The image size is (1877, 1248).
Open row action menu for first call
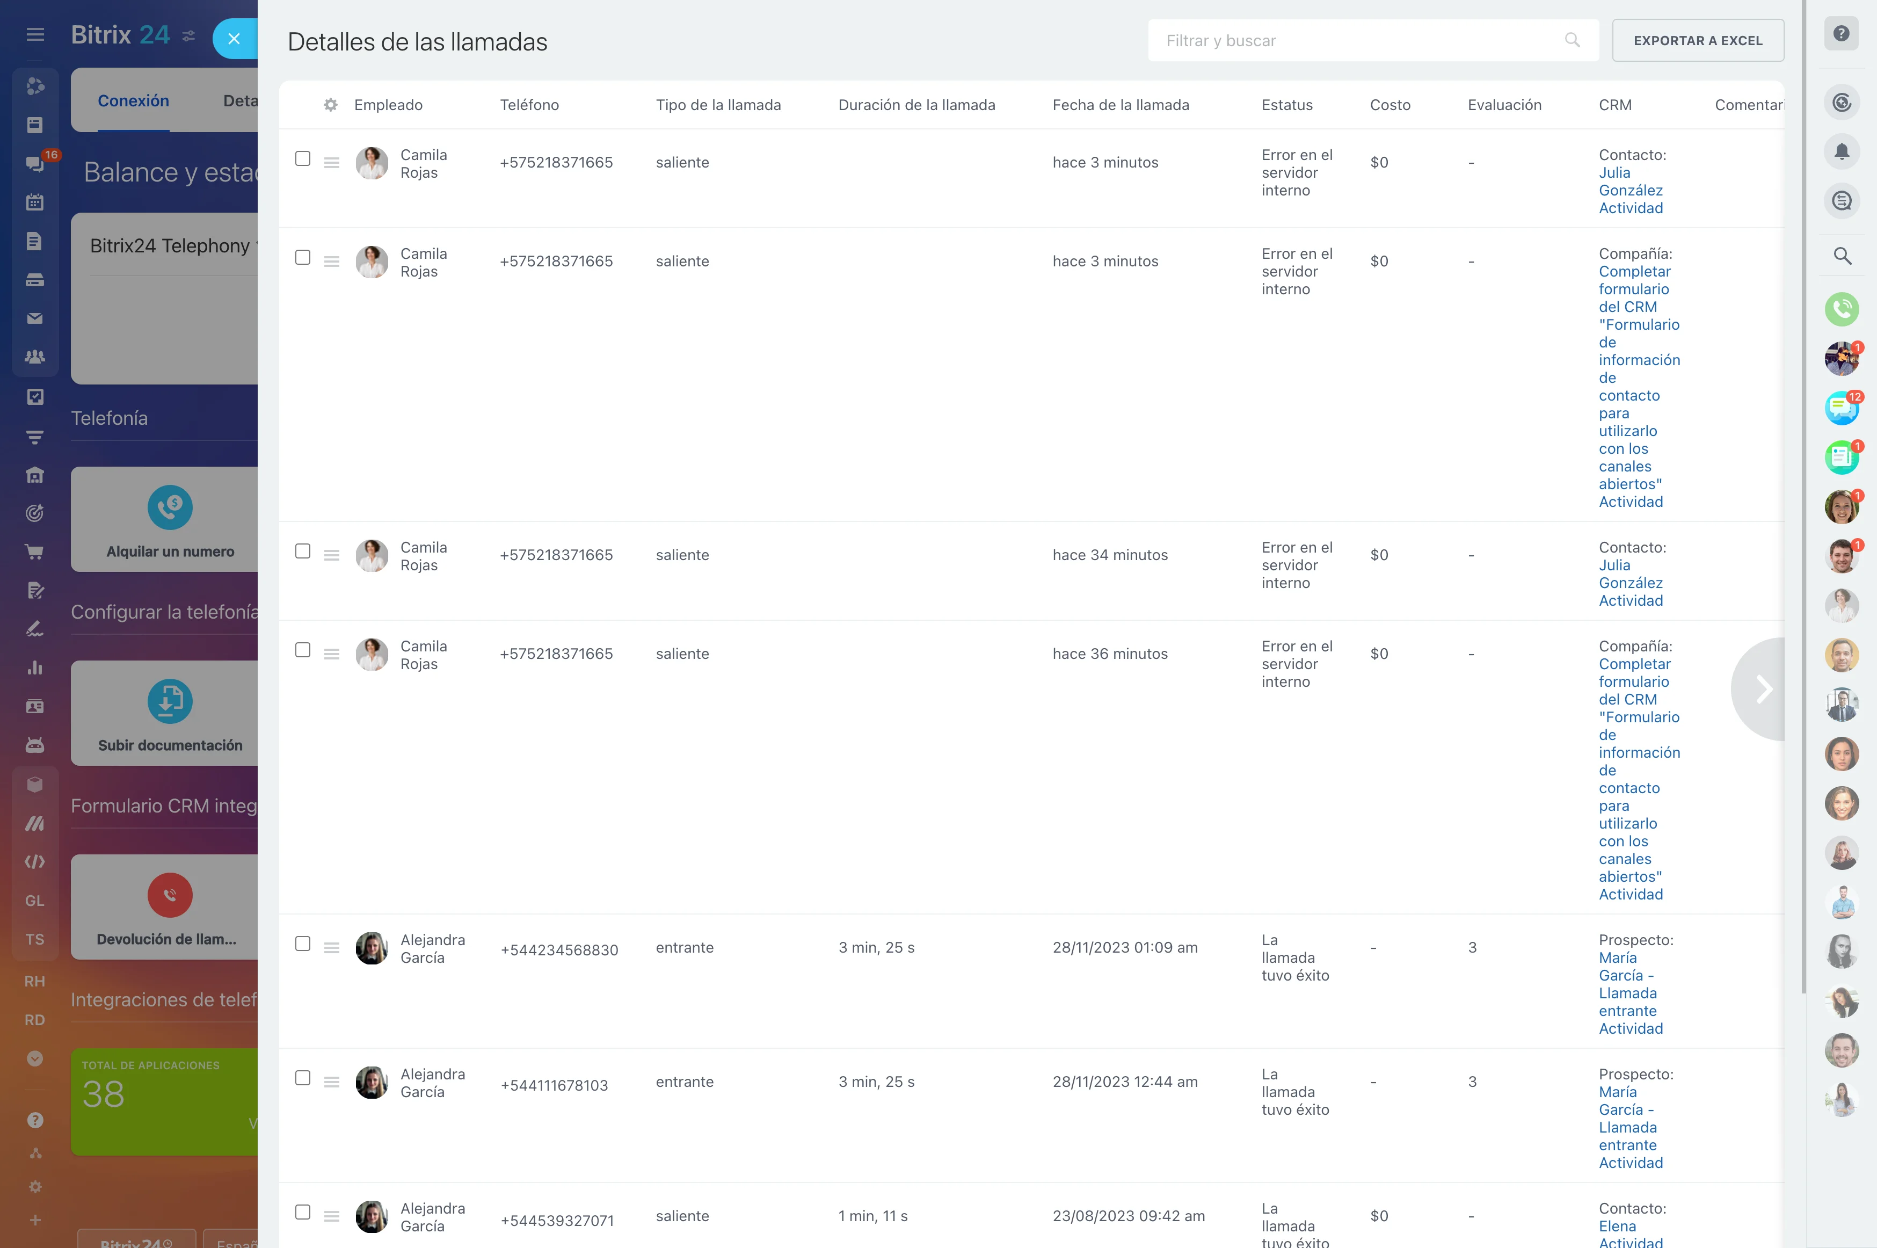coord(332,162)
